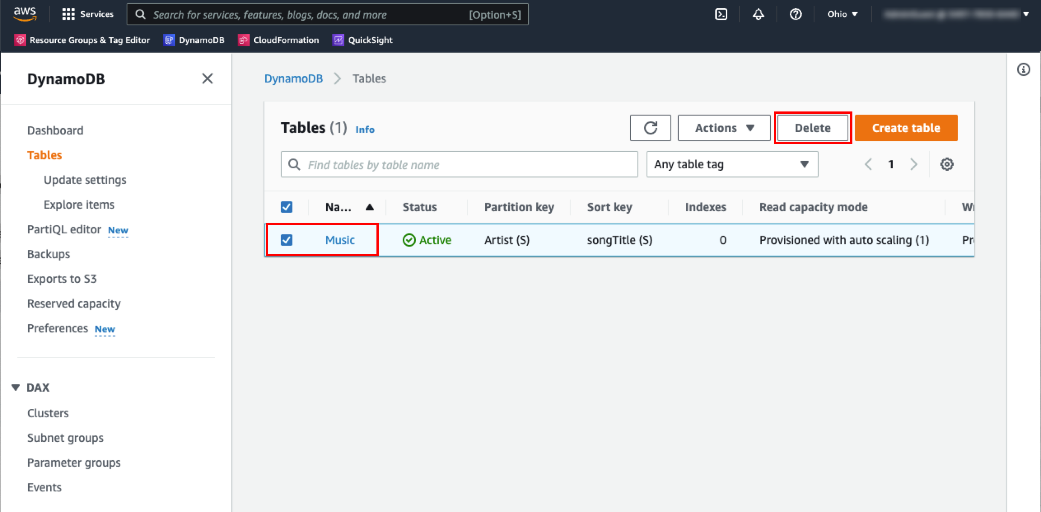Select Tables in the sidebar
The height and width of the screenshot is (512, 1041).
pos(45,155)
